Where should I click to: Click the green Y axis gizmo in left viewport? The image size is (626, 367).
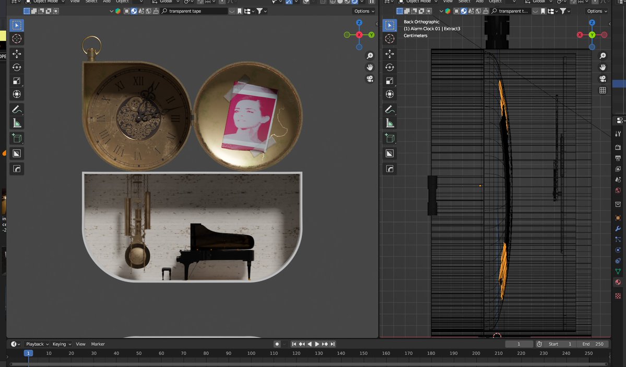point(371,35)
